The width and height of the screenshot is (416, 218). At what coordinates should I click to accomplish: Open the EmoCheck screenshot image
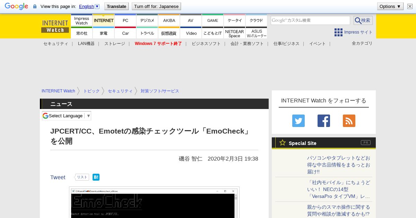click(154, 202)
